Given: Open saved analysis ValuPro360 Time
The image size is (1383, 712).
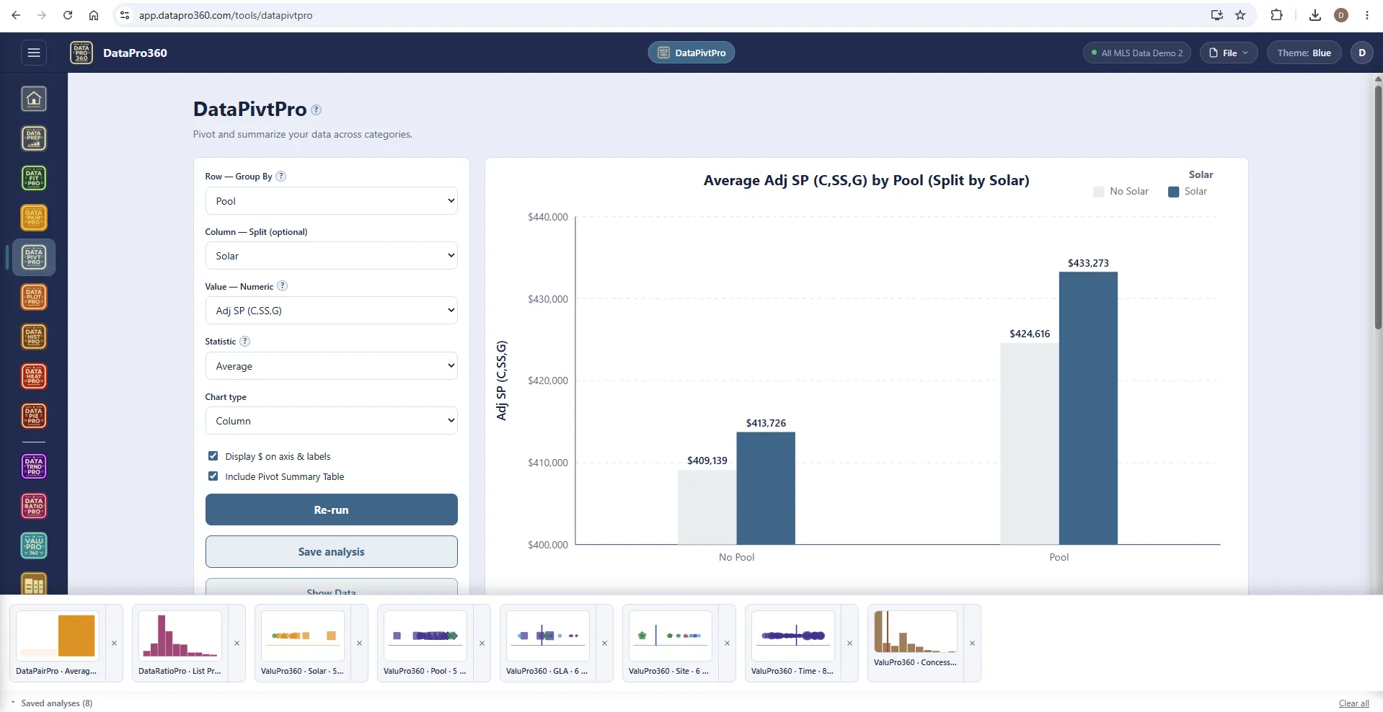Looking at the screenshot, I should (x=793, y=643).
